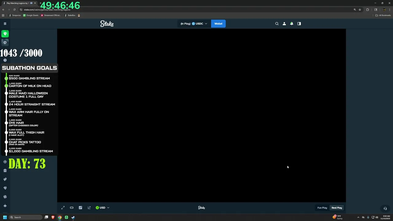Open live stats chart icon
The image size is (393, 221).
[x=80, y=208]
